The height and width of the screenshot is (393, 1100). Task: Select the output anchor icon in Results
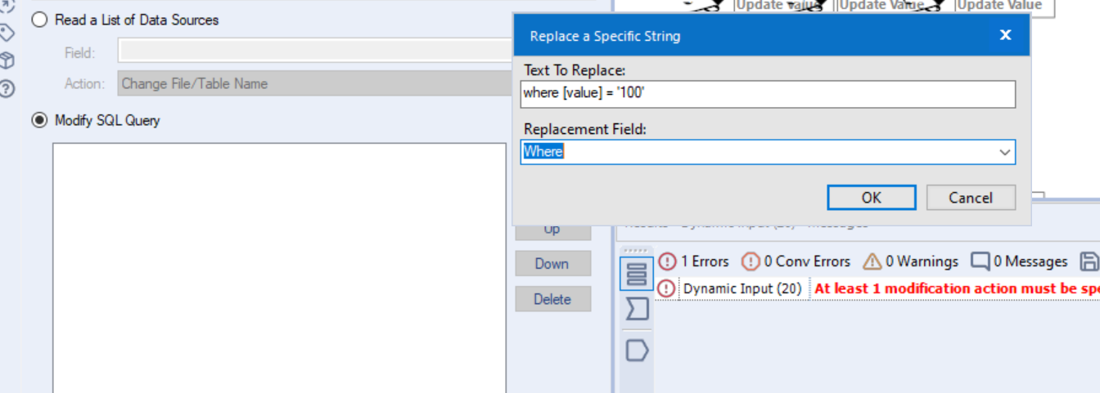[636, 351]
